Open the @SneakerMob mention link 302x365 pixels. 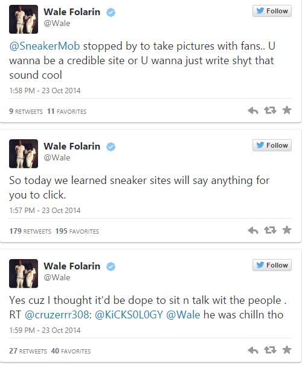[45, 46]
